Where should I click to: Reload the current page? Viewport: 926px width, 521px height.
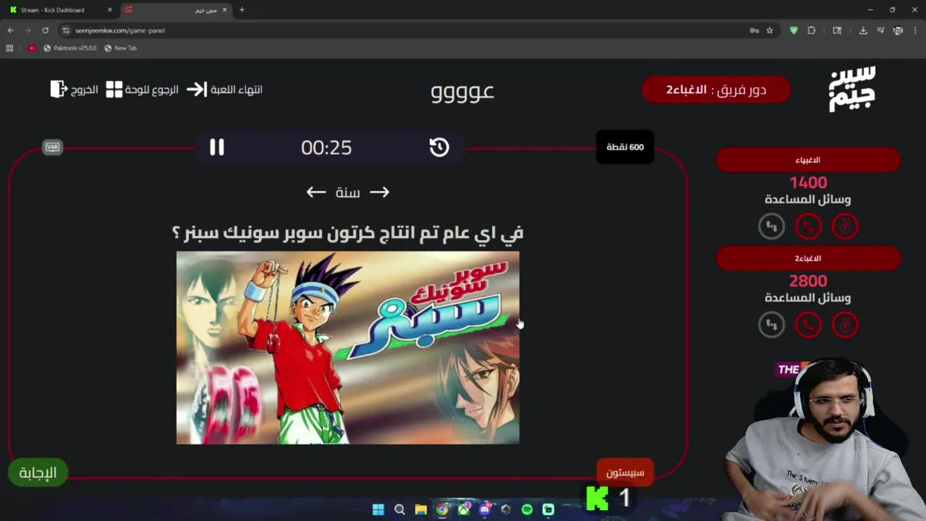[x=45, y=30]
